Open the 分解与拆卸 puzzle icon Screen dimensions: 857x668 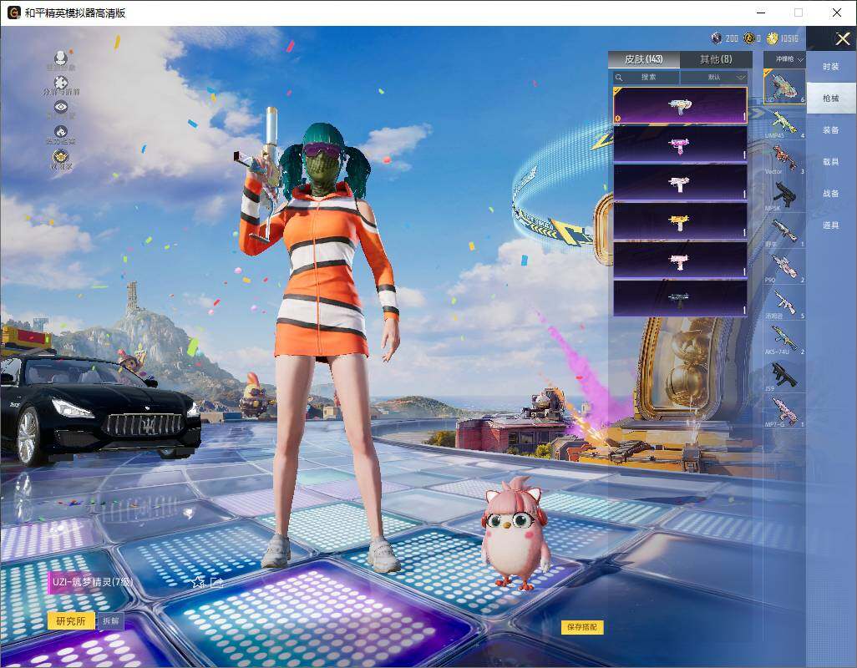tap(61, 83)
